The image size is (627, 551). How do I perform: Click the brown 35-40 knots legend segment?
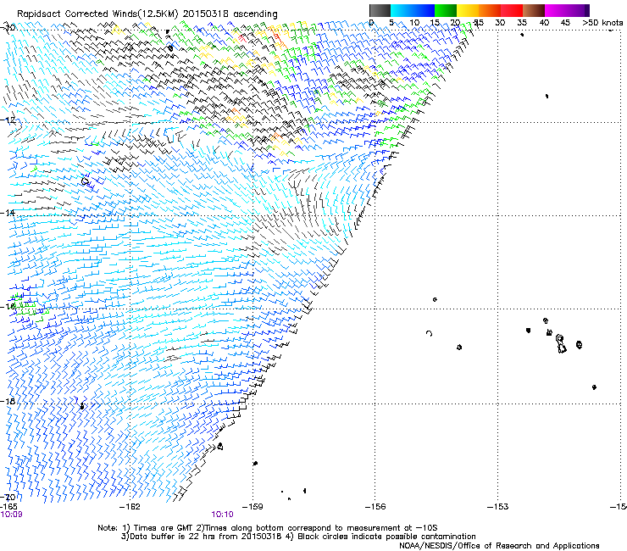pos(534,10)
